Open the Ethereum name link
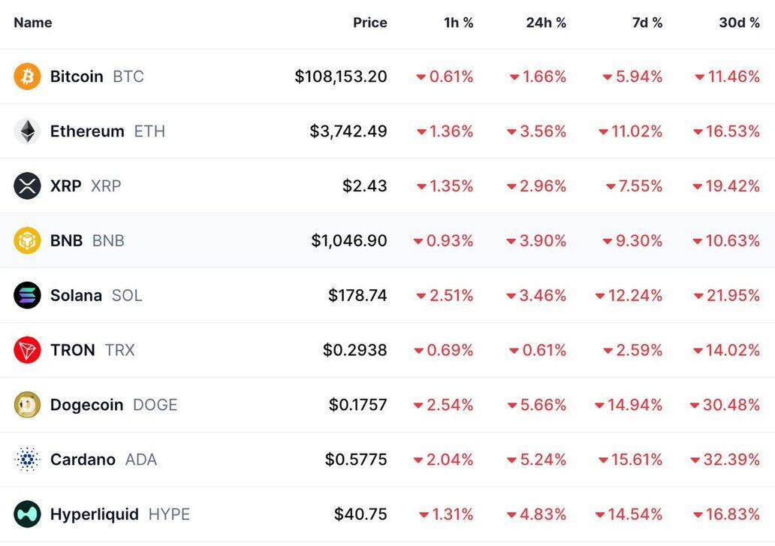775x546 pixels. click(x=87, y=131)
